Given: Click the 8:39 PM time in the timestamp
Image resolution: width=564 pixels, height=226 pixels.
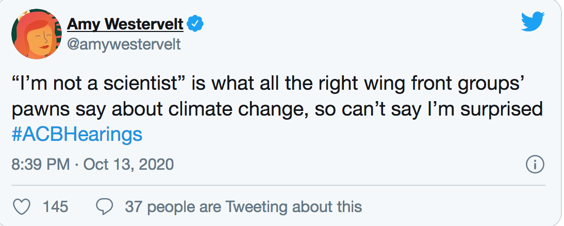Looking at the screenshot, I should click(40, 165).
